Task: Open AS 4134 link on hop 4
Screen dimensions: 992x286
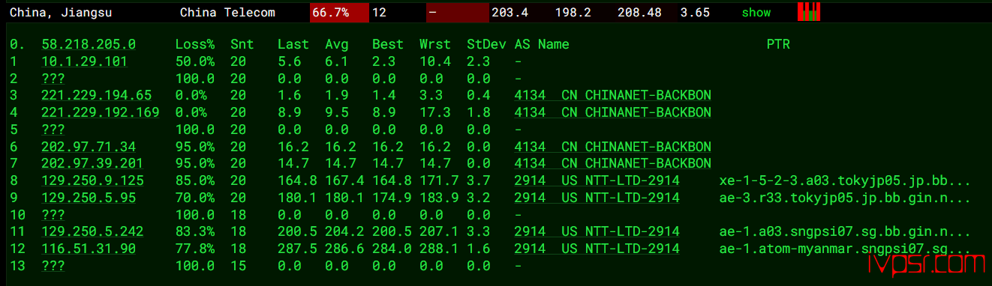Action: [x=612, y=112]
